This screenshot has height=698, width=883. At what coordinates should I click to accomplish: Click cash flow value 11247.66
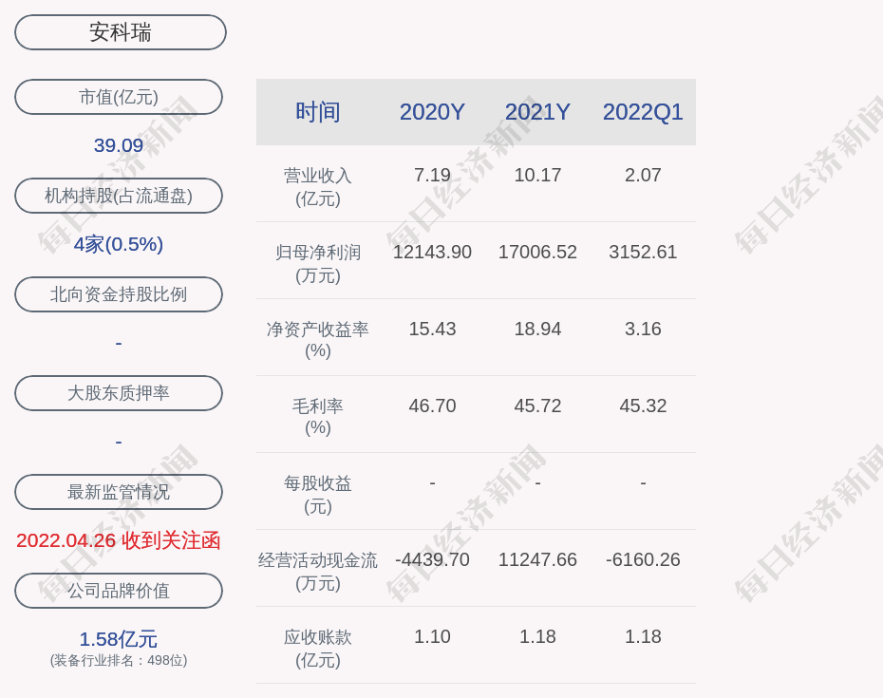click(537, 559)
